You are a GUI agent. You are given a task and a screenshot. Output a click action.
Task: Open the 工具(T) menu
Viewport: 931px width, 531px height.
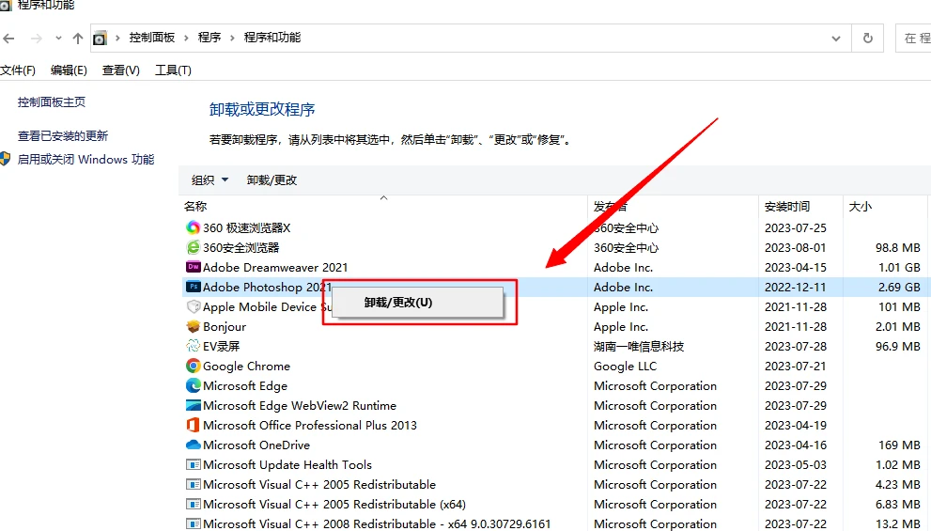coord(173,70)
